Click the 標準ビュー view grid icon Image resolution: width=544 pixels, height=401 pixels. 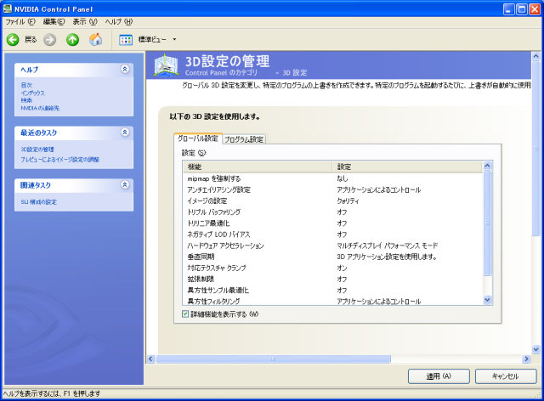[126, 40]
